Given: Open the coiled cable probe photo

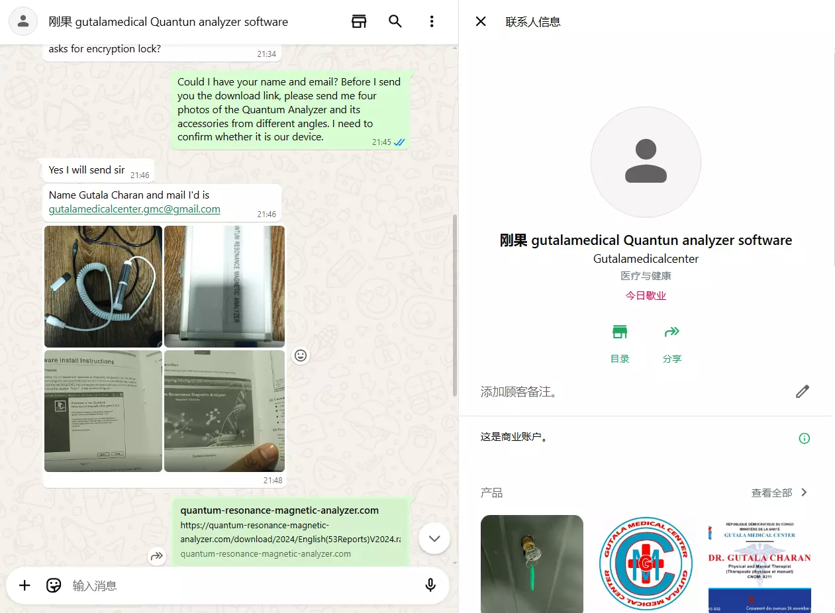Looking at the screenshot, I should tap(103, 286).
